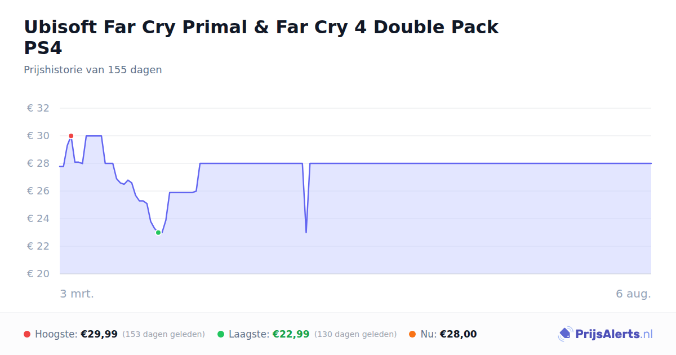Click the 153 dagen geleden note
This screenshot has width=676, height=355.
tap(163, 334)
